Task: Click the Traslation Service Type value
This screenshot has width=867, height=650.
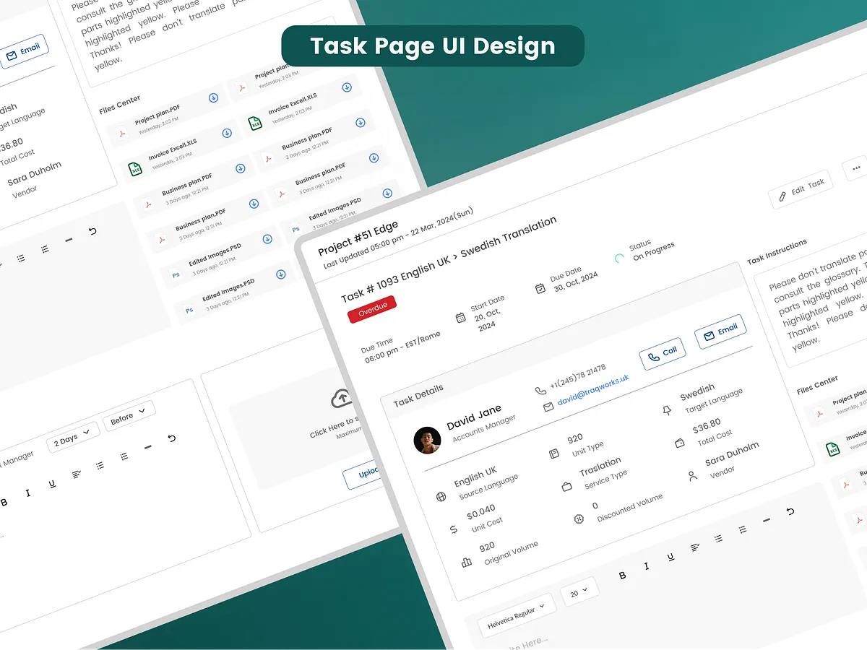Action: click(x=601, y=467)
